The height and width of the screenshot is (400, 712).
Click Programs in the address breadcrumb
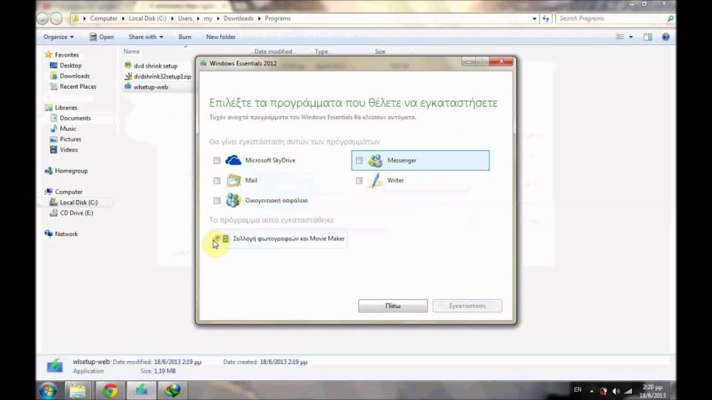277,19
